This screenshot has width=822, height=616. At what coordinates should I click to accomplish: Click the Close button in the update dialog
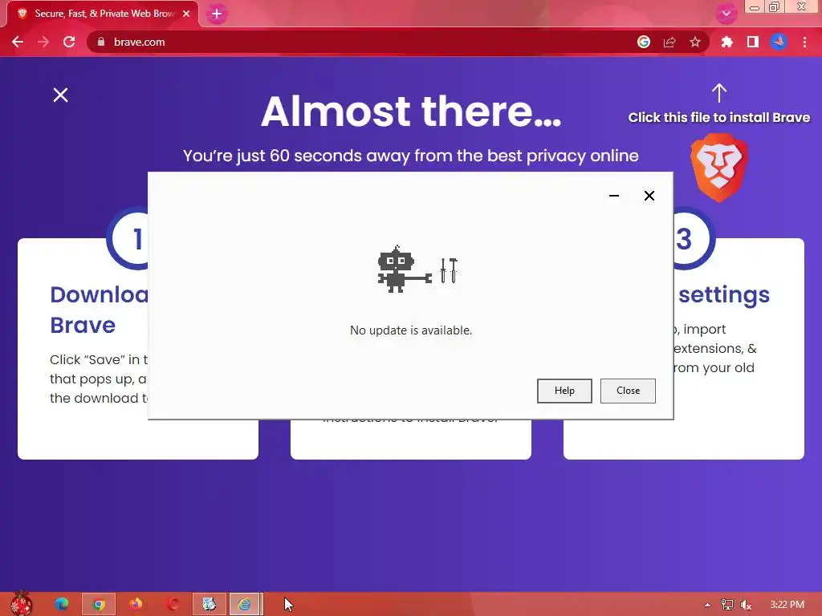[628, 391]
